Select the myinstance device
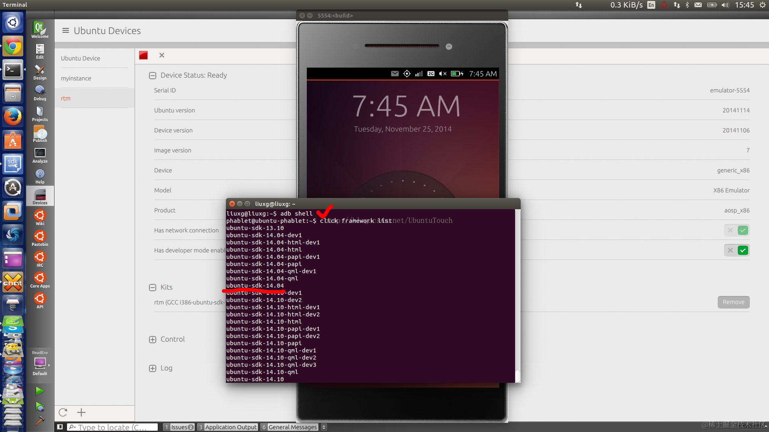This screenshot has width=769, height=432. point(76,78)
